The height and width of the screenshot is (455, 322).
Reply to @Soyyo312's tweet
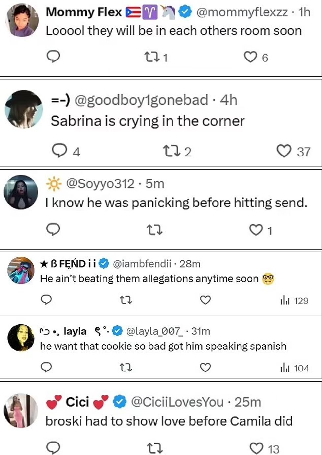click(x=53, y=230)
